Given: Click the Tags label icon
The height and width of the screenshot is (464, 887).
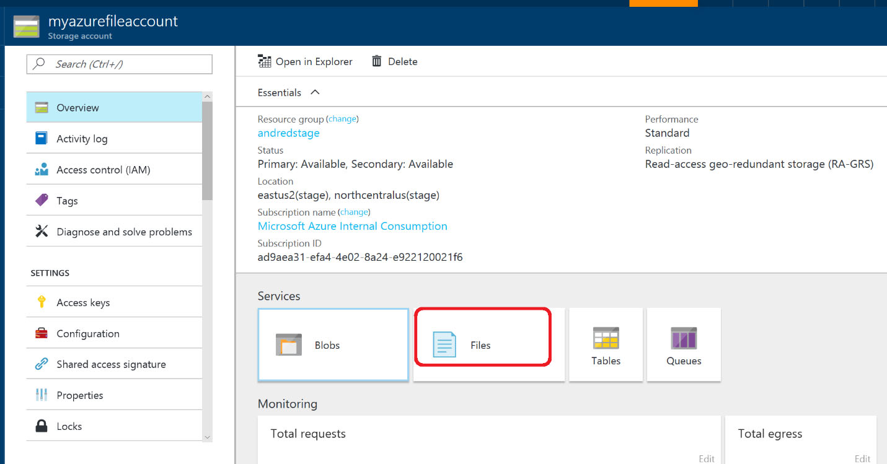Looking at the screenshot, I should 42,201.
